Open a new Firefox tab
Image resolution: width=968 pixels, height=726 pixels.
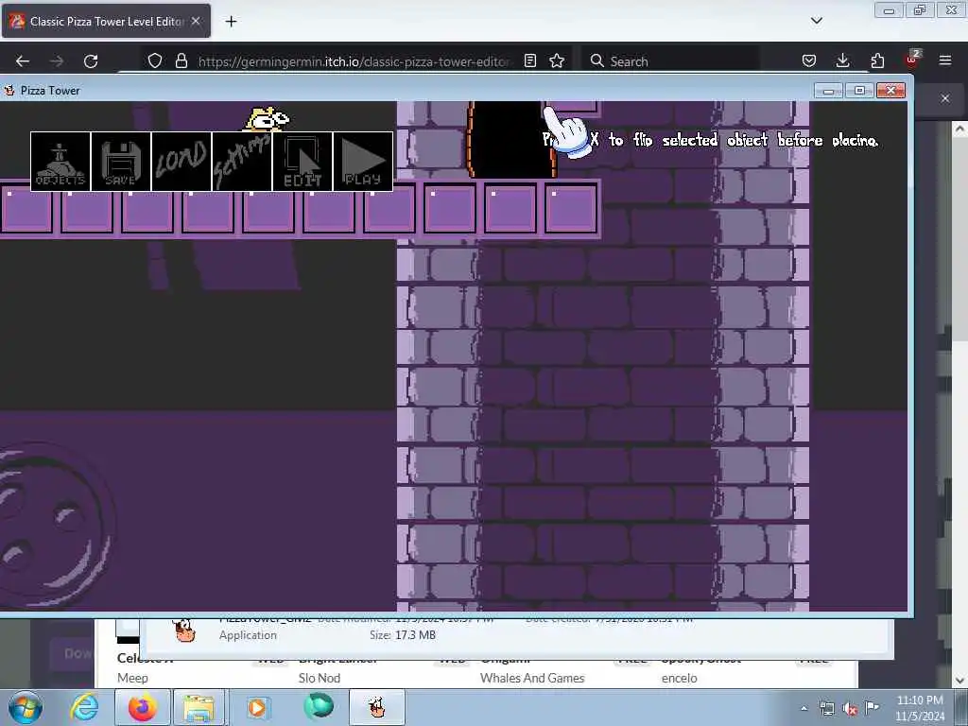click(x=231, y=22)
